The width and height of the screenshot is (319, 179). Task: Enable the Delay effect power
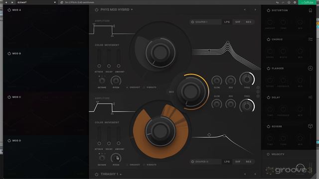pos(268,97)
